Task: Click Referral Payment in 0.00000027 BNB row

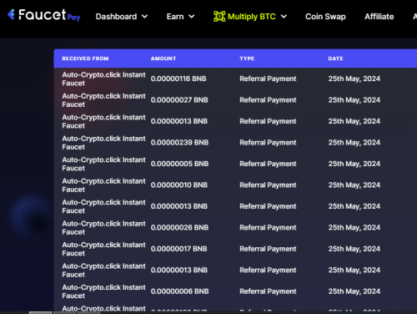Action: (x=268, y=100)
